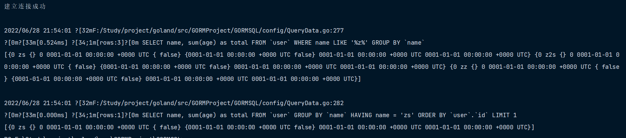Click the log timestamp before QueryData.go:282
Viewport: 626px width, 138px height.
pos(37,103)
